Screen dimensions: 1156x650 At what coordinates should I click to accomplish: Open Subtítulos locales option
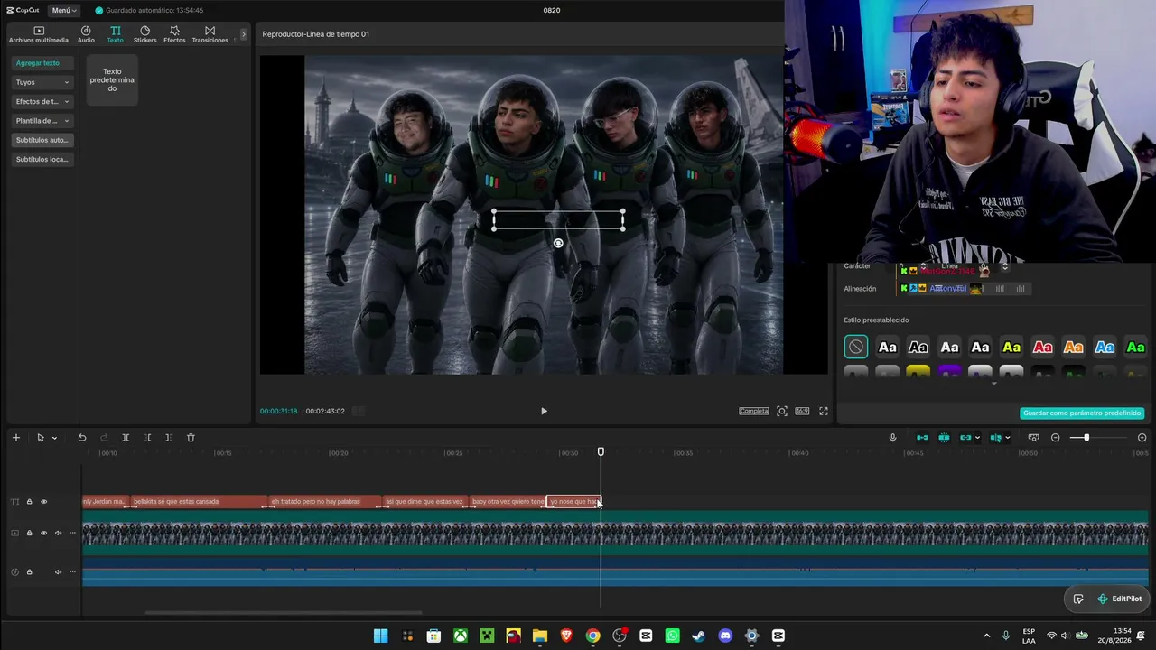[x=42, y=159]
